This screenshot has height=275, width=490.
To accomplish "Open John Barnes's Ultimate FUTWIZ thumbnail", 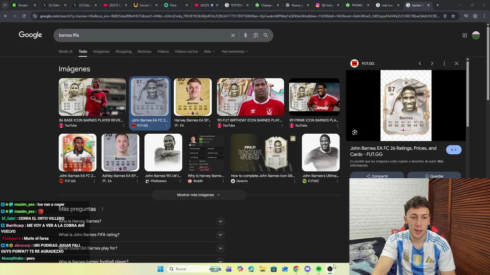I will 320,152.
